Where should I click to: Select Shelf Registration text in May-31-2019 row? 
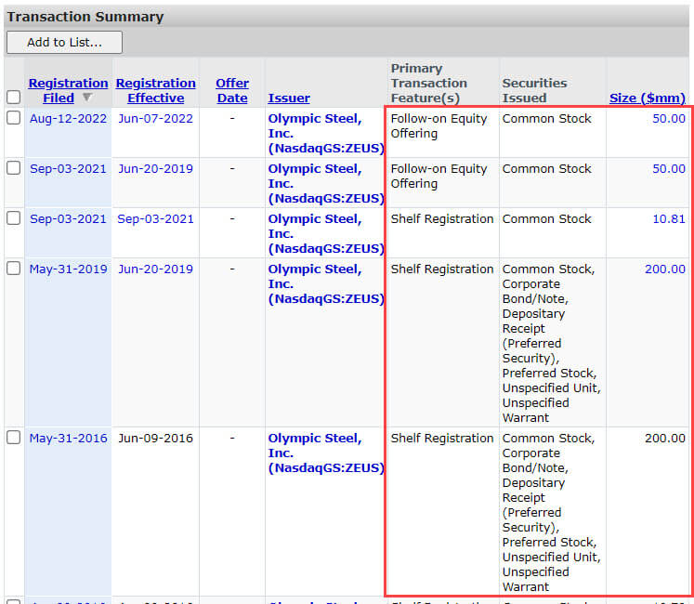click(441, 269)
